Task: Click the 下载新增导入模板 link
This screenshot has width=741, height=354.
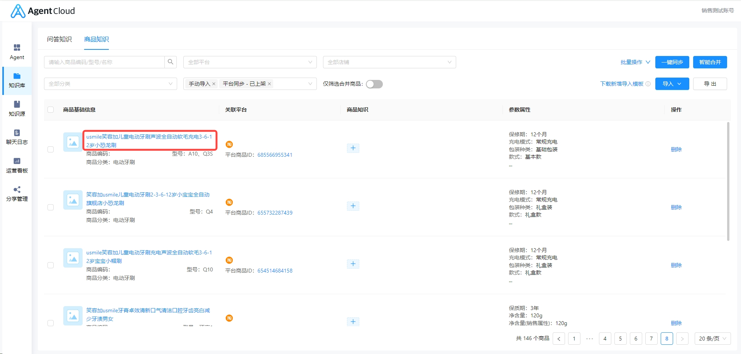Action: pos(622,84)
